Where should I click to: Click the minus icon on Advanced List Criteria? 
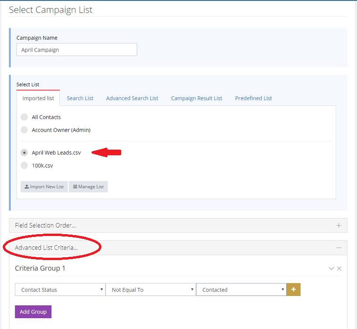(x=339, y=248)
